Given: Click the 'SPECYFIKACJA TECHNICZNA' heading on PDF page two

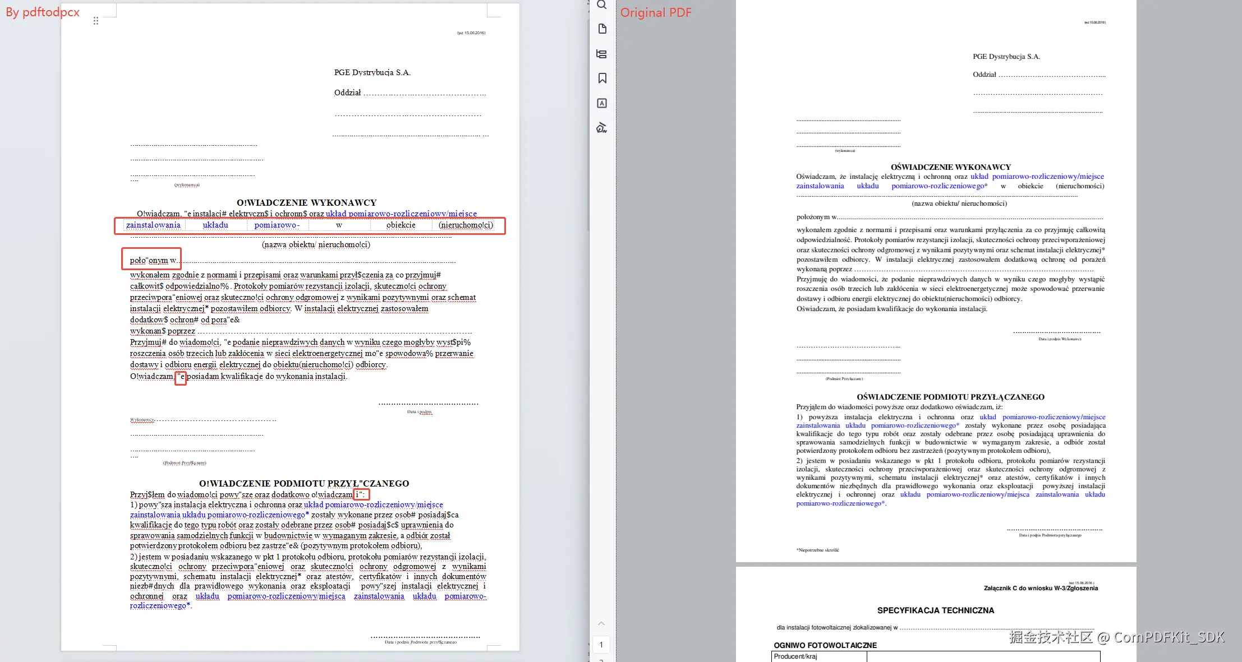Looking at the screenshot, I should [x=936, y=610].
